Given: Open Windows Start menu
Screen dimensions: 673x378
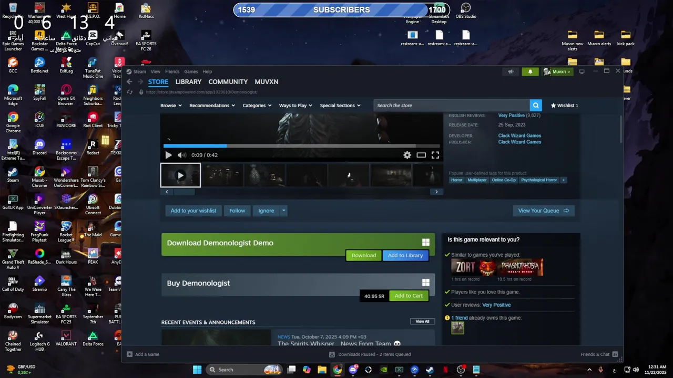Looking at the screenshot, I should [x=197, y=370].
